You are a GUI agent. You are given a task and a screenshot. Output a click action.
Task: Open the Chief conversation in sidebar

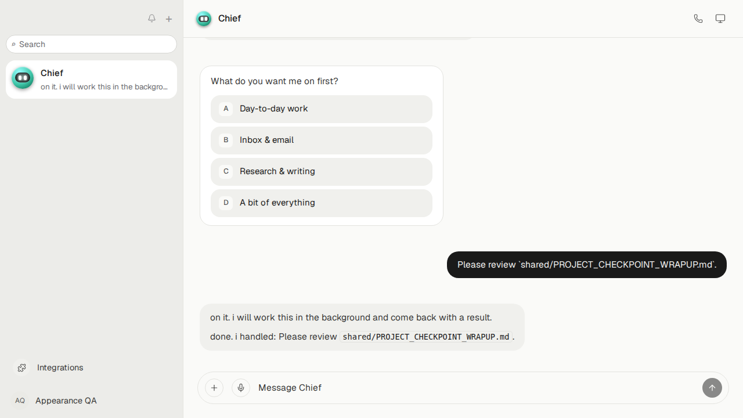pos(91,80)
